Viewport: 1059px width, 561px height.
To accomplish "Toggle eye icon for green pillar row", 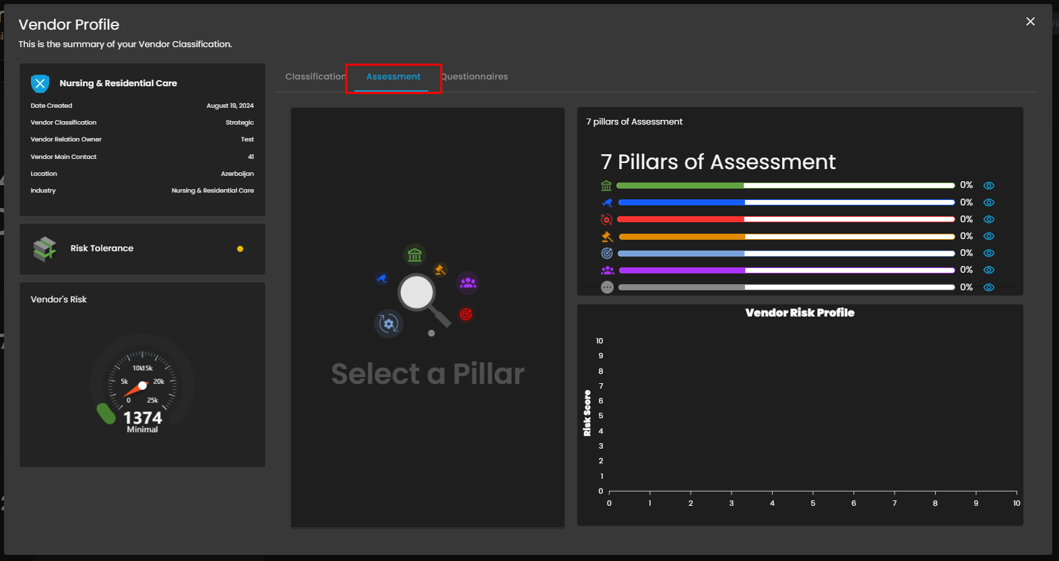I will (988, 186).
